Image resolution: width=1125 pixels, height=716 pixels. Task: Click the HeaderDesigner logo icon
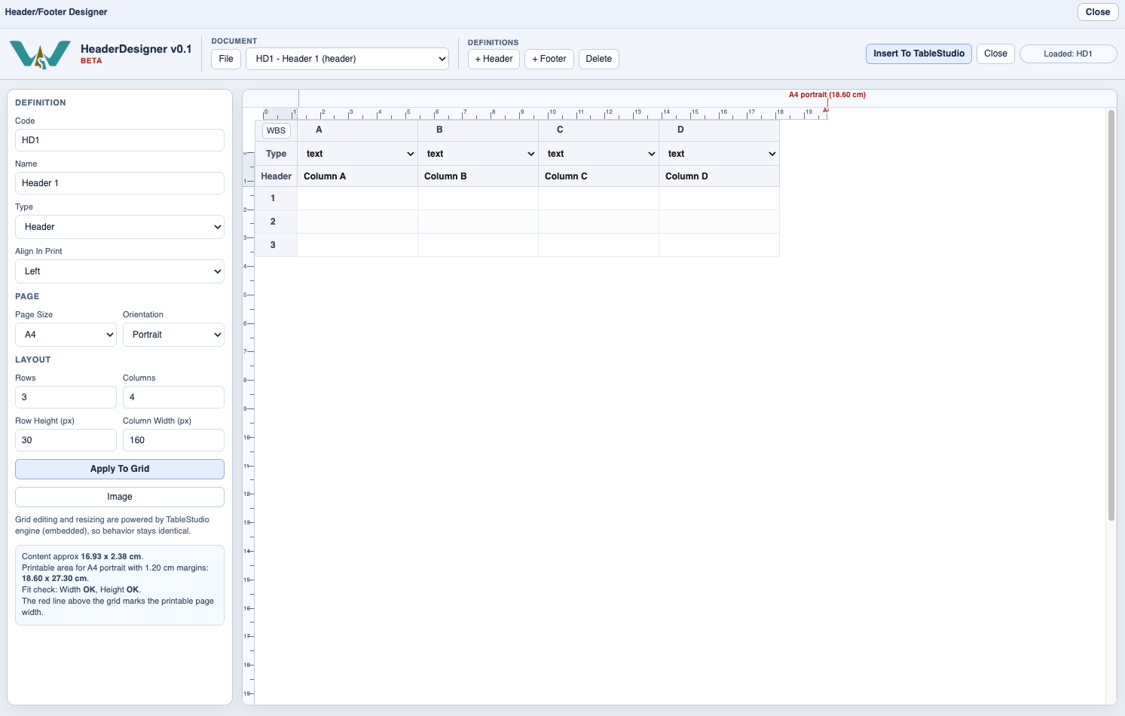[x=40, y=54]
